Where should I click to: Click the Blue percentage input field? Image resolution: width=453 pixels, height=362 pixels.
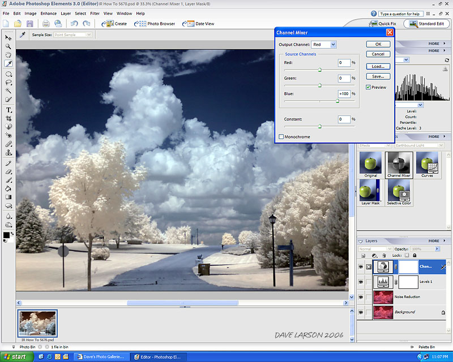344,94
